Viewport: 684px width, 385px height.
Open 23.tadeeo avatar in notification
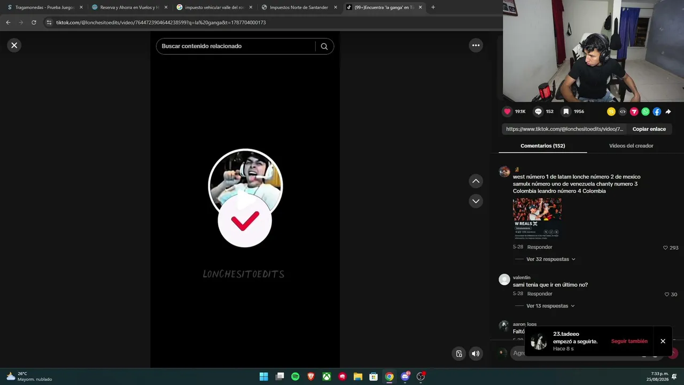(x=539, y=341)
